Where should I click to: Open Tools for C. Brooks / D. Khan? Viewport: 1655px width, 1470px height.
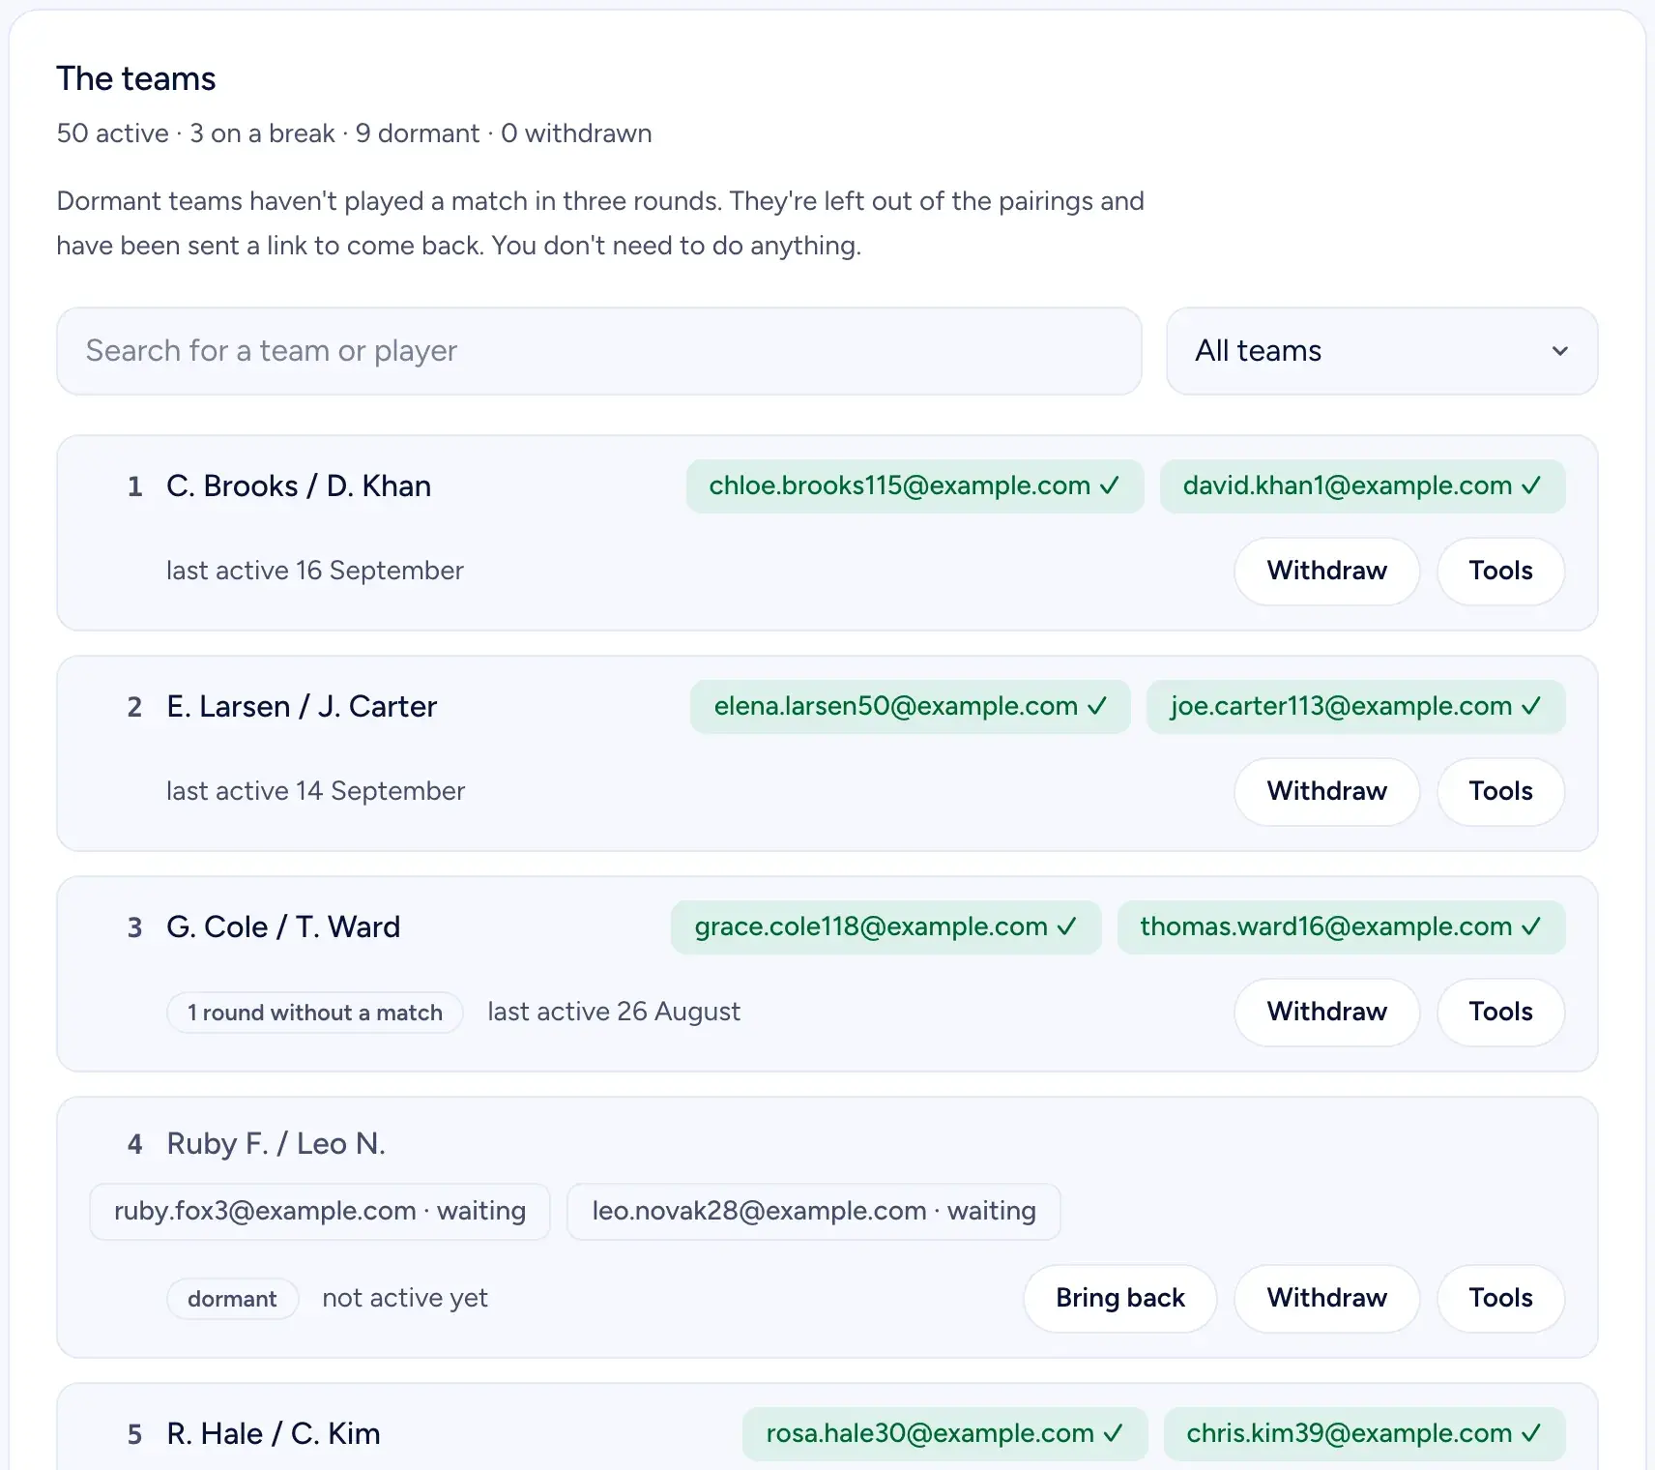(x=1500, y=572)
